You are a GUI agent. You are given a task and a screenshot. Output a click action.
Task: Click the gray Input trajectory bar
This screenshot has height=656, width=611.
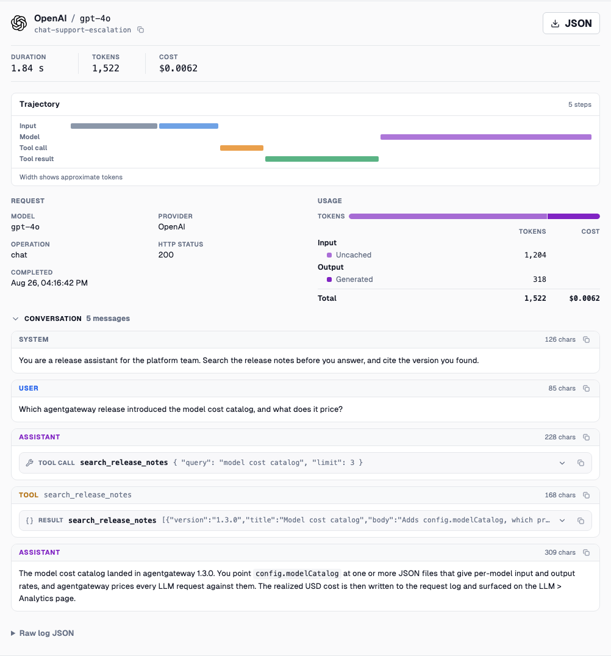click(113, 126)
